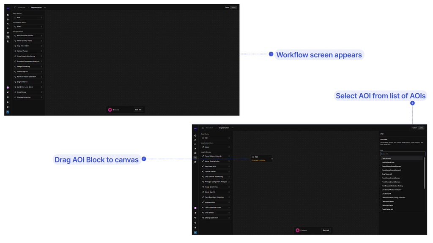Click the Workflow breadcrumb link in the step-1 screenshot
433x243 pixels.
[22, 8]
